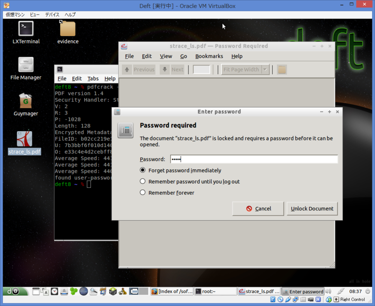This screenshot has width=375, height=306.
Task: Click VirtualBox optical disc status icon
Action: tap(280, 299)
